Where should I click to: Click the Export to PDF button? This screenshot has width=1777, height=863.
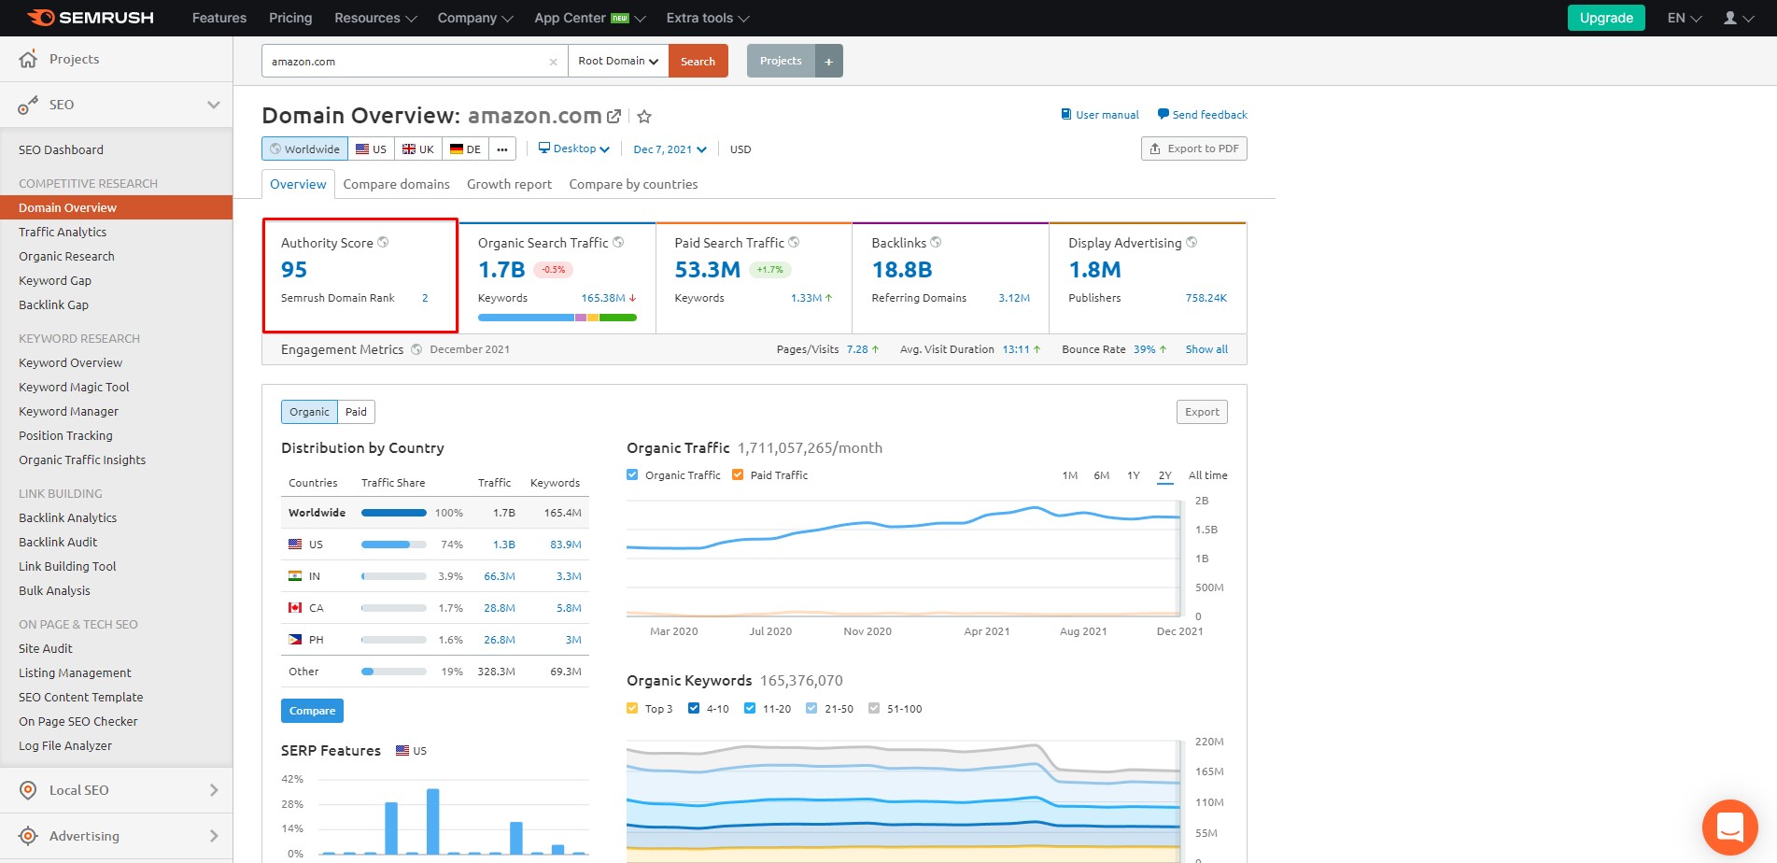coord(1193,149)
